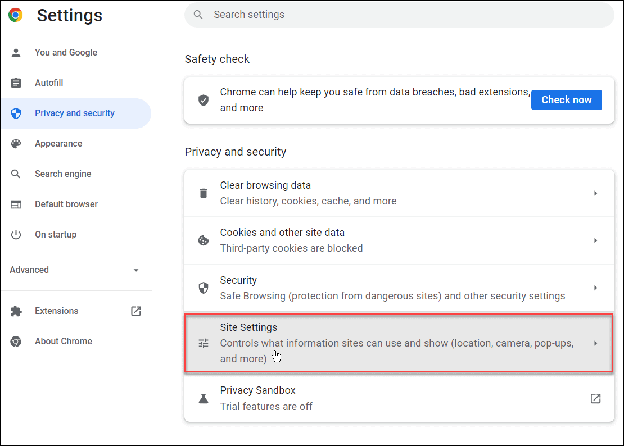
Task: Click the Safe Browsing description text
Action: click(x=393, y=296)
